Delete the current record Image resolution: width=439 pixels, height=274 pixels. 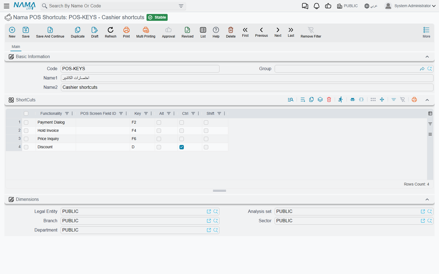[x=231, y=32]
